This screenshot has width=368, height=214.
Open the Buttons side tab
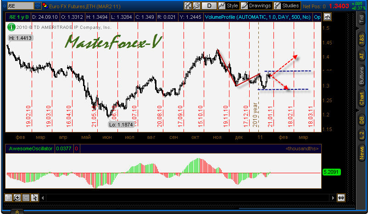pyautogui.click(x=362, y=75)
